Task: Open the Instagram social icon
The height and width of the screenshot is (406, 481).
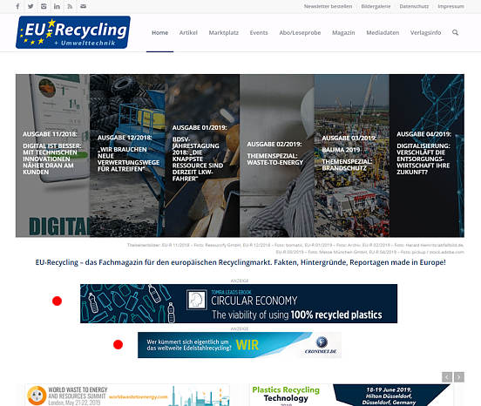Action: pos(44,6)
